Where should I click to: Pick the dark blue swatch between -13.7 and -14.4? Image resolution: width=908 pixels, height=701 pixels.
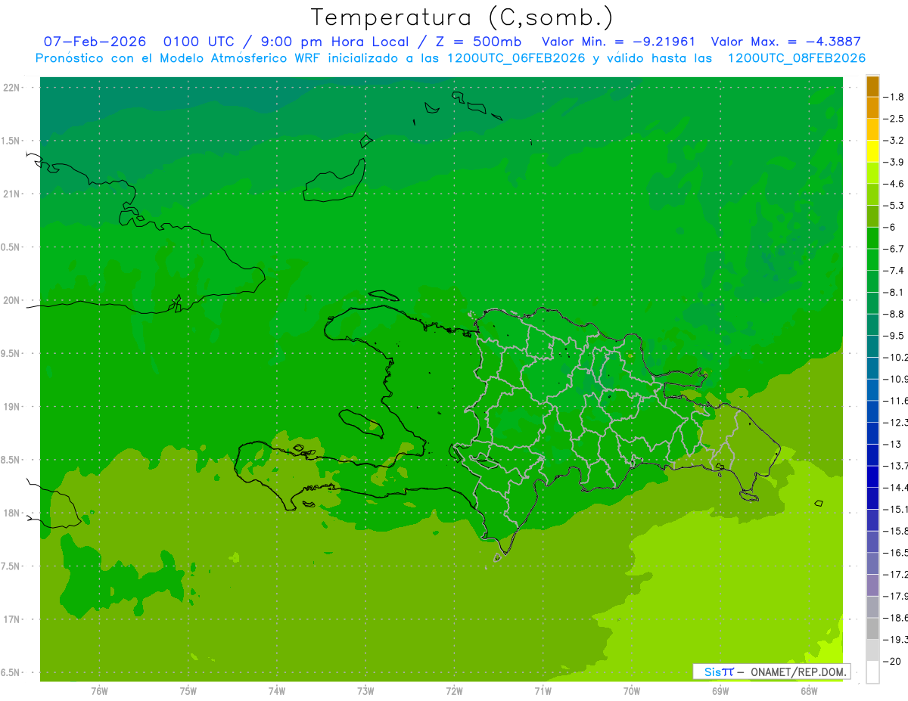click(872, 476)
